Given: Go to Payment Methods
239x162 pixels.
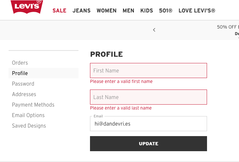Looking at the screenshot, I should 33,105.
